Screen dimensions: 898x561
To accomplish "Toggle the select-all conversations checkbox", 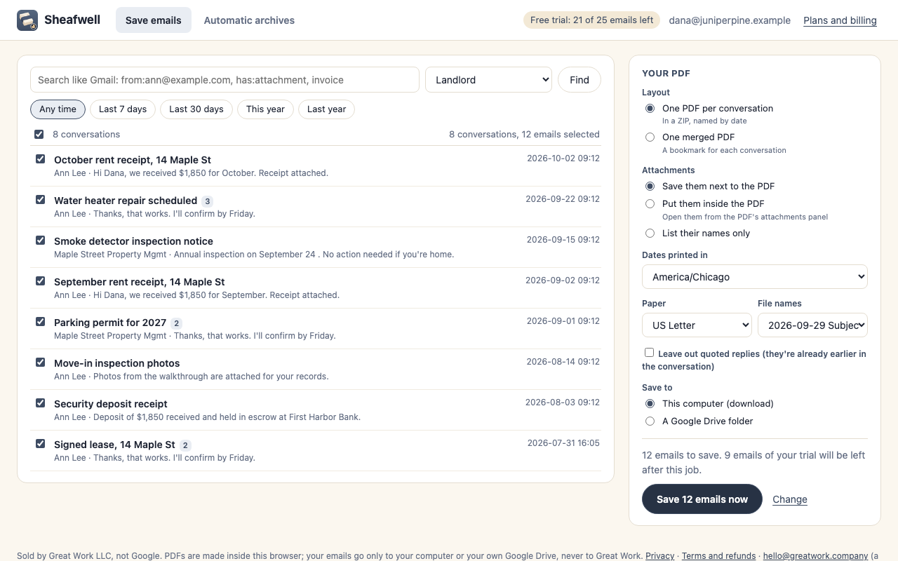I will tap(39, 134).
